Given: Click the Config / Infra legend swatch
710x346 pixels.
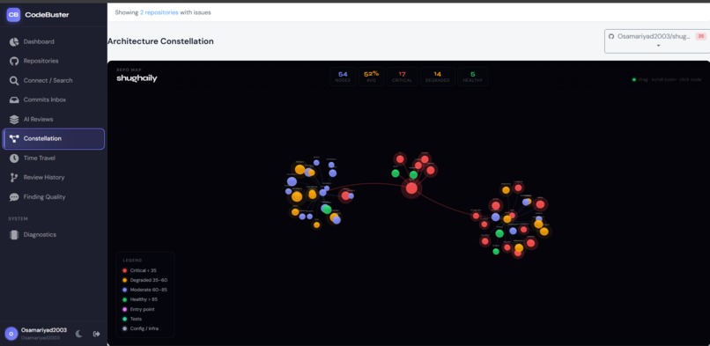Looking at the screenshot, I should point(124,328).
